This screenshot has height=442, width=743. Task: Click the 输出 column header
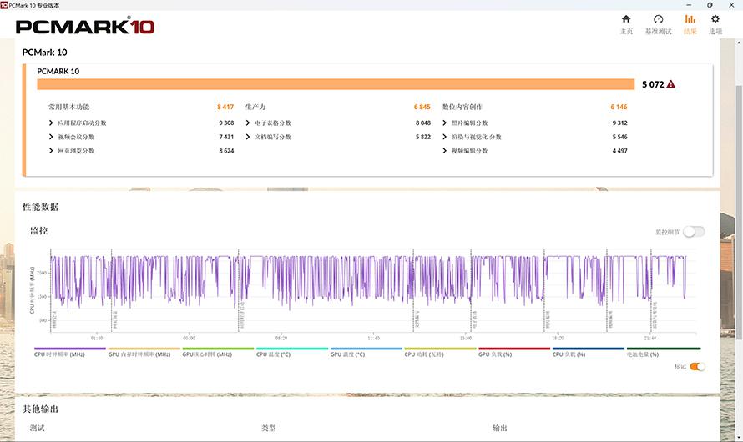499,428
